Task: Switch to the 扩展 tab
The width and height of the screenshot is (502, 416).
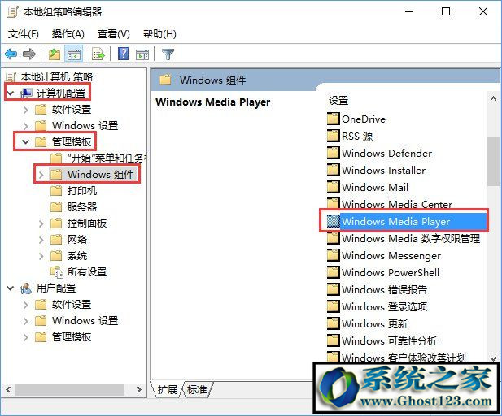Action: pyautogui.click(x=167, y=389)
